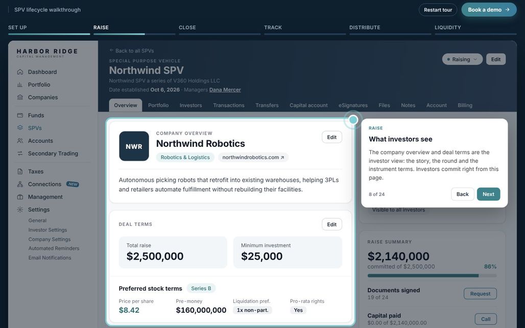
Task: Click the $25,000 minimum investment value
Action: 262,256
